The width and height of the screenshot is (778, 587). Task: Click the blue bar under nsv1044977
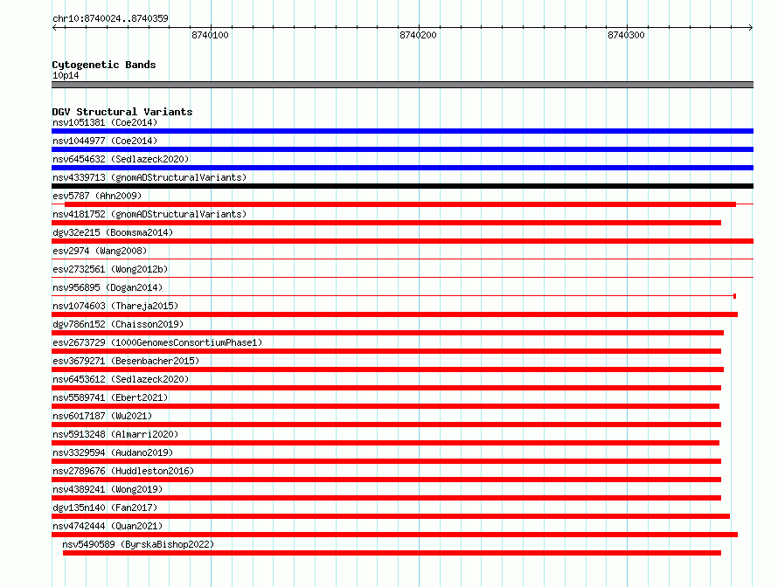402,149
